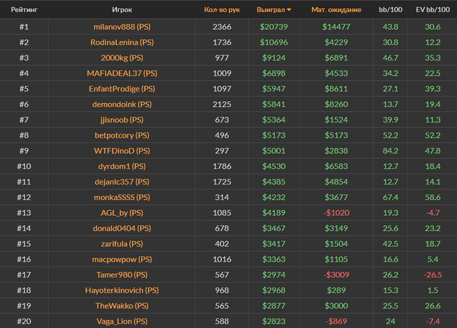Open player WTFDinoD (PS)
Screen dimensions: 457x328
pos(122,151)
